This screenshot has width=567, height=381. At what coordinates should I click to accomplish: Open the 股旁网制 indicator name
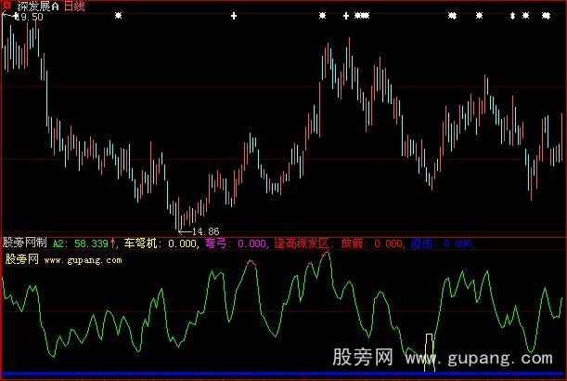coord(24,243)
